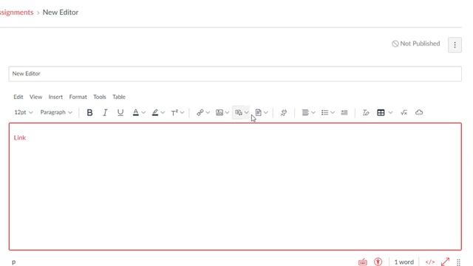Toggle bold formatting
473x266 pixels.
coord(89,112)
